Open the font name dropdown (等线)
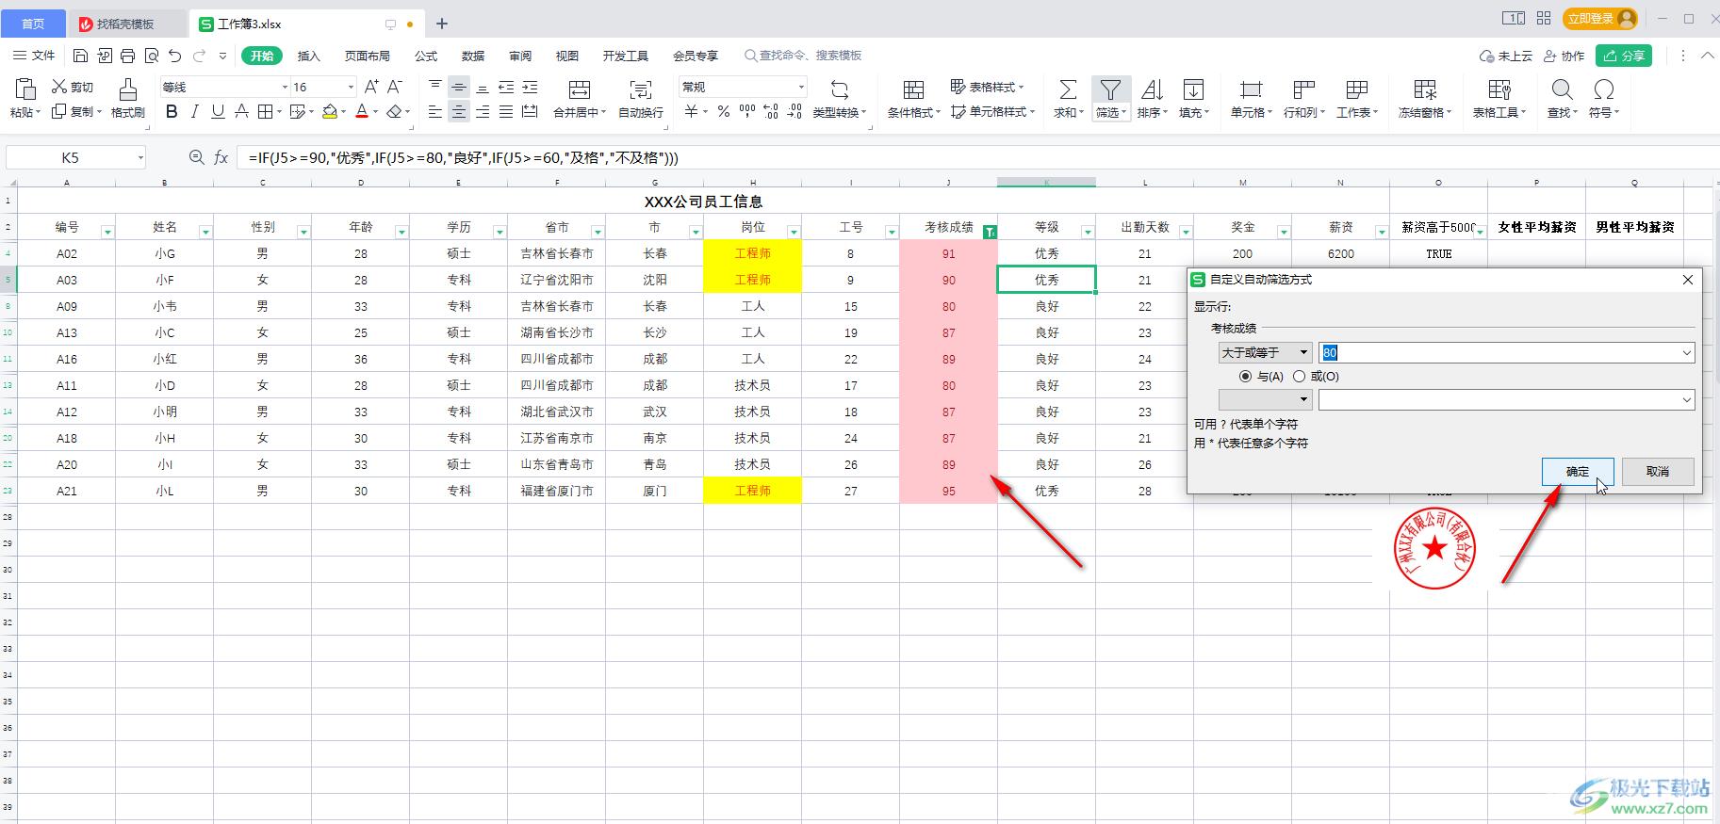Image resolution: width=1720 pixels, height=824 pixels. click(x=285, y=87)
